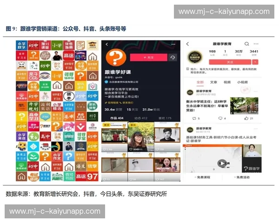The width and height of the screenshot is (279, 223).
Task: Tap the panda account icon
Action: coord(21,66)
